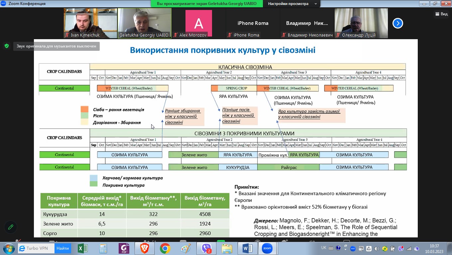Select Geletukha Georgiy UABIO video thumbnail
The image size is (452, 255).
pos(145,23)
